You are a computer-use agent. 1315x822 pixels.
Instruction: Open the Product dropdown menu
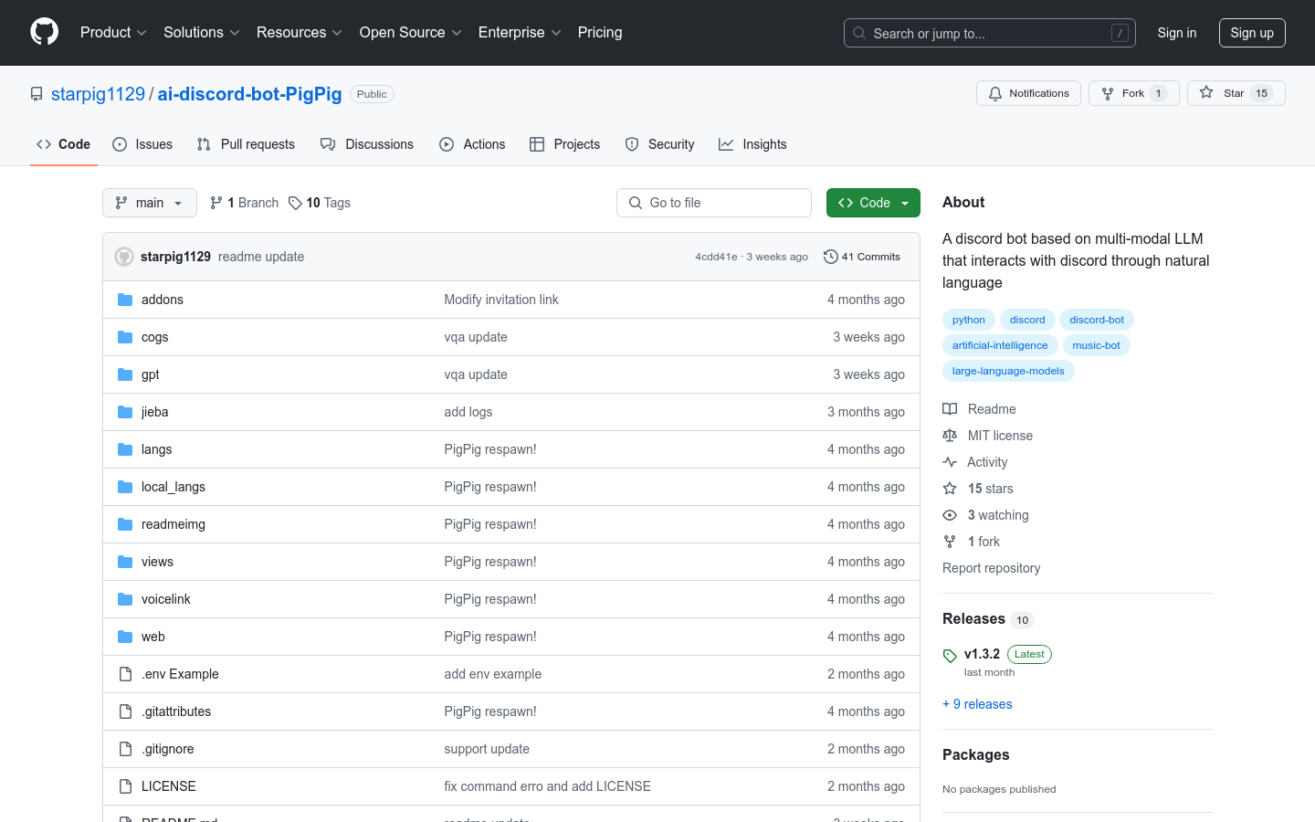tap(113, 32)
